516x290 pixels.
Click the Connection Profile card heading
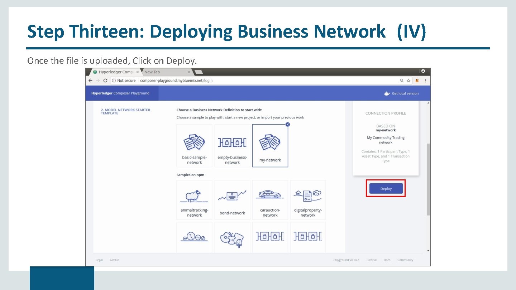pyautogui.click(x=386, y=113)
